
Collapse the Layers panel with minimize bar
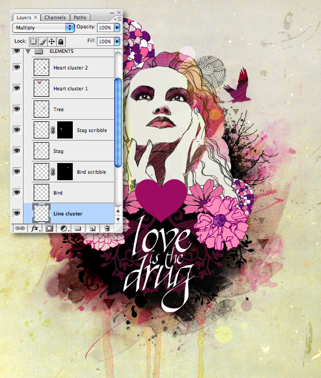pos(112,12)
